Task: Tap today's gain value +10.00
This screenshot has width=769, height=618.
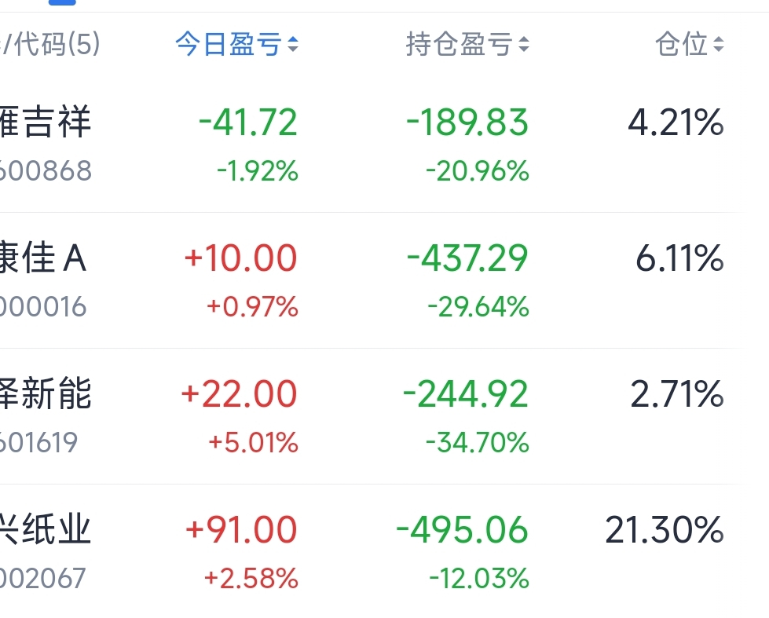Action: click(x=240, y=259)
